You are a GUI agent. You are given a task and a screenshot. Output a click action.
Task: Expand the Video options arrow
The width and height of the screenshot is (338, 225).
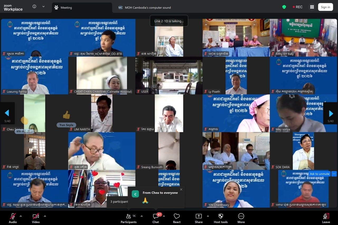pos(45,216)
